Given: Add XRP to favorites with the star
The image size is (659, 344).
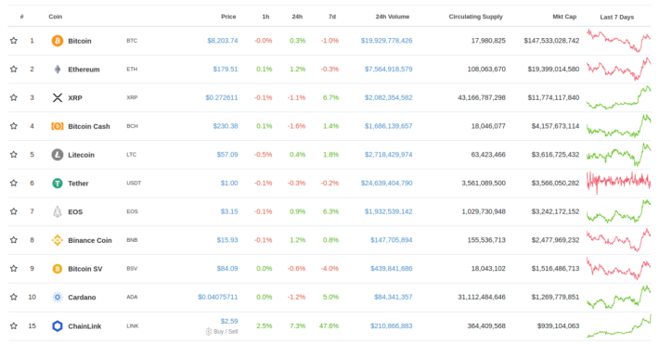Looking at the screenshot, I should (14, 97).
